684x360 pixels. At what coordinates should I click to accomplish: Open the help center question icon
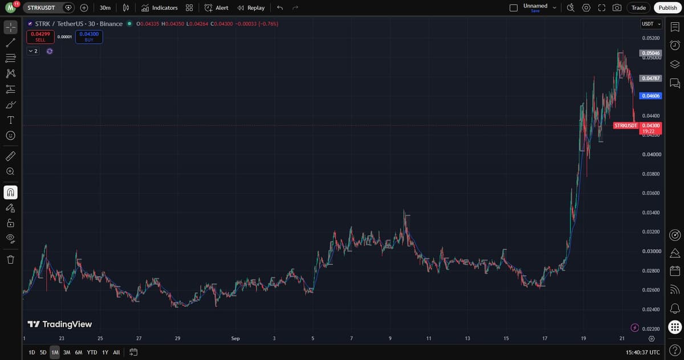click(675, 349)
